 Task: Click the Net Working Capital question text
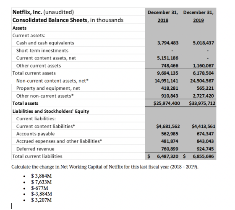point(105,167)
